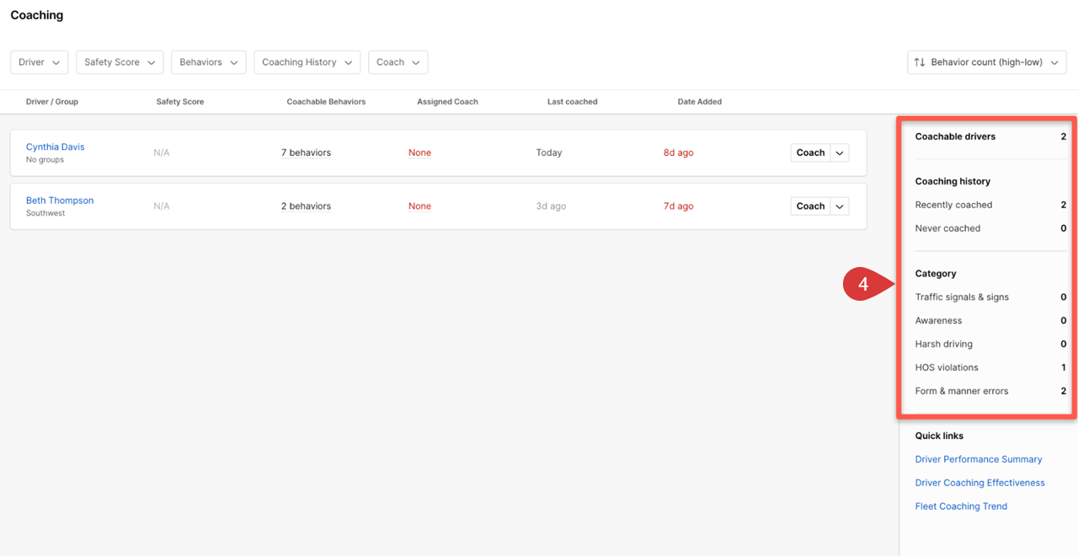The height and width of the screenshot is (556, 1078).
Task: Change the Behavior count sort order
Action: click(x=986, y=62)
